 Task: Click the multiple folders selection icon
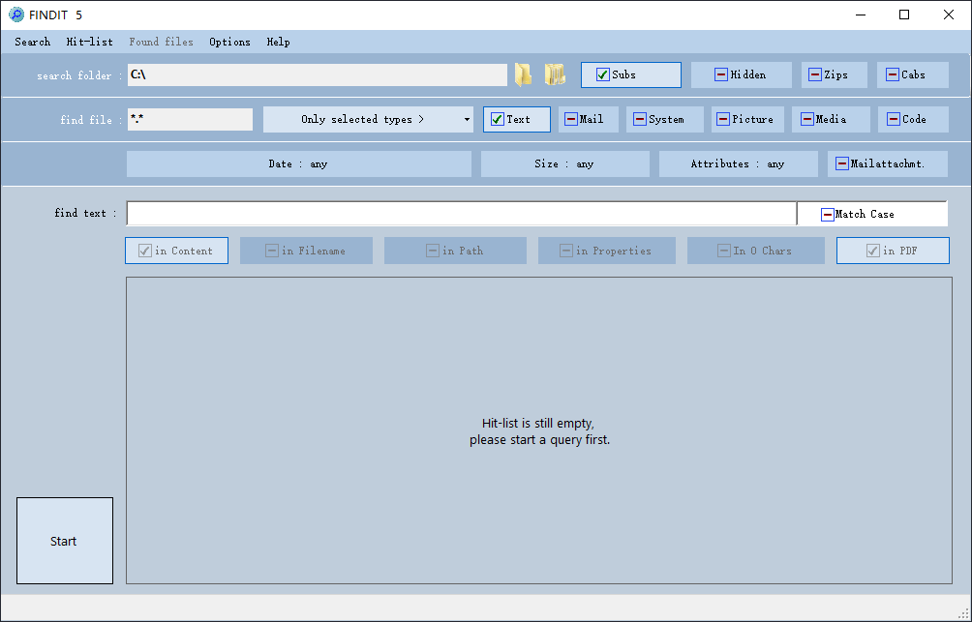click(555, 74)
